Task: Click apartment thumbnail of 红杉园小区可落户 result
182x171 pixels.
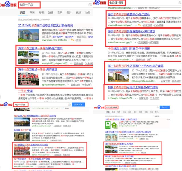Action: click(118, 75)
